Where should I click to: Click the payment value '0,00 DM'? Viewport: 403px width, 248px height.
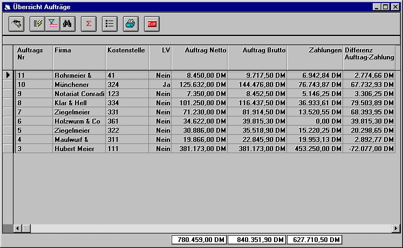coord(315,121)
